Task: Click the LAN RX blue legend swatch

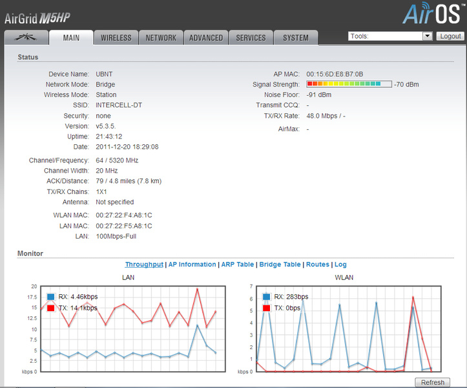Action: [50, 297]
